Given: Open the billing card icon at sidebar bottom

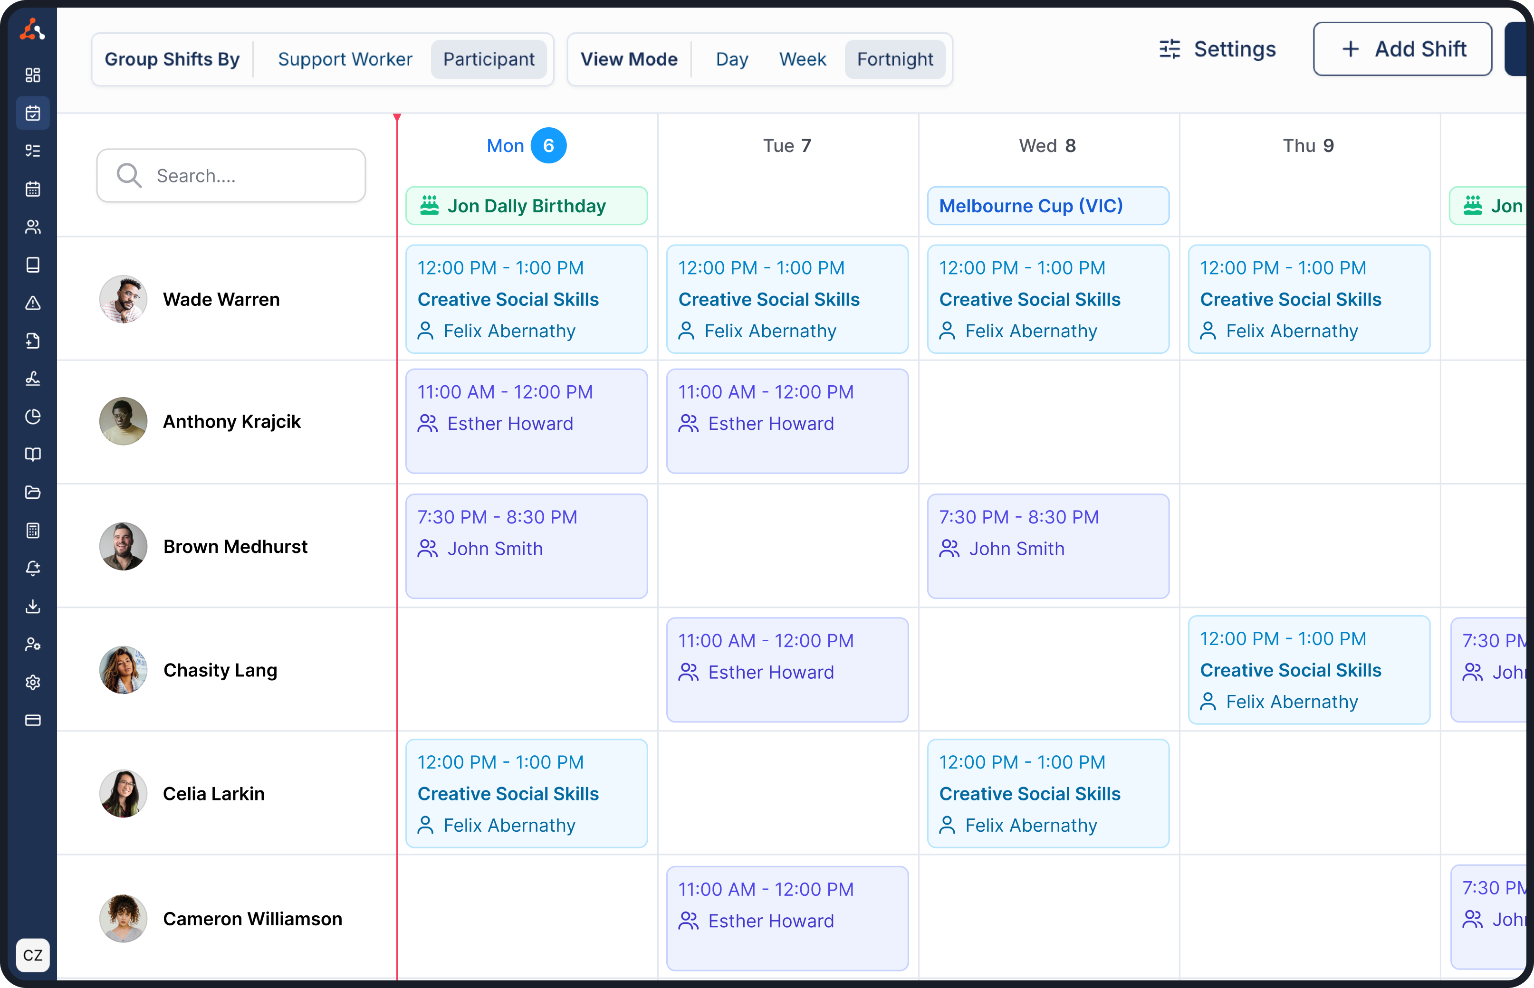Looking at the screenshot, I should pos(33,721).
